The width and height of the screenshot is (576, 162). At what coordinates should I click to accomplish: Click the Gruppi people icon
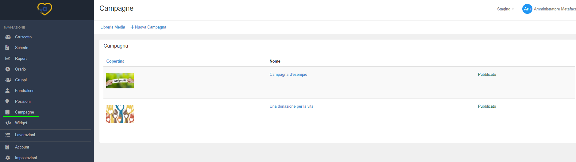point(8,80)
